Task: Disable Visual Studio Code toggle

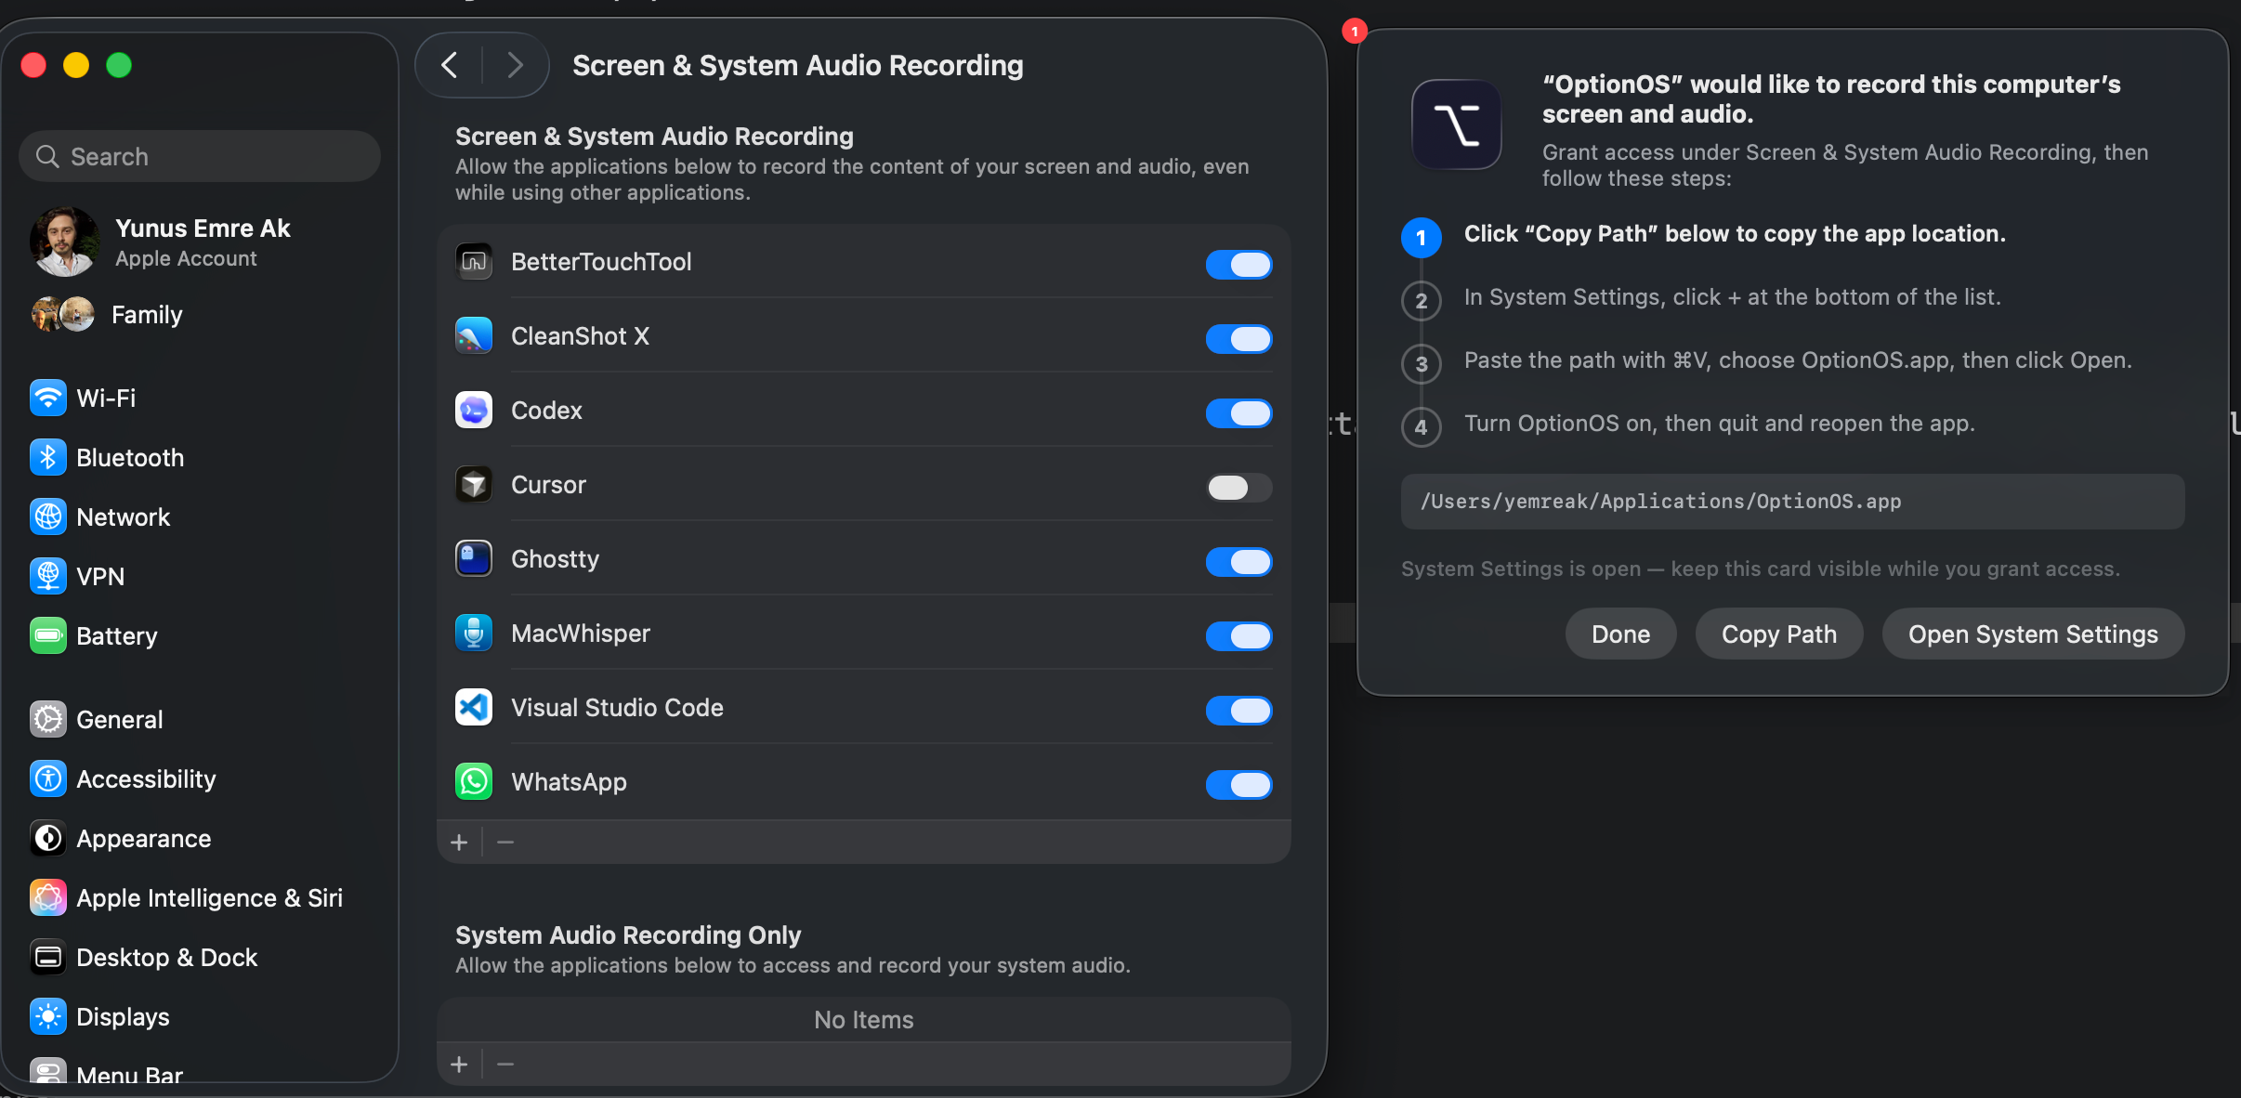Action: [1239, 711]
